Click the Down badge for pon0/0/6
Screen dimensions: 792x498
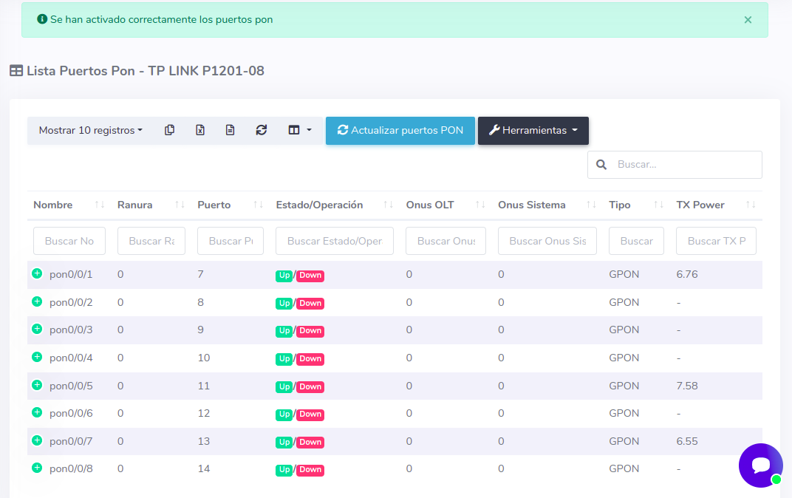pos(310,415)
